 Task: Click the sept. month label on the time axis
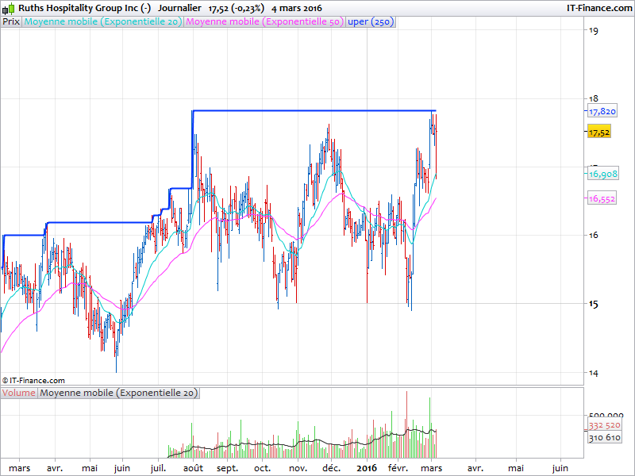(x=227, y=468)
